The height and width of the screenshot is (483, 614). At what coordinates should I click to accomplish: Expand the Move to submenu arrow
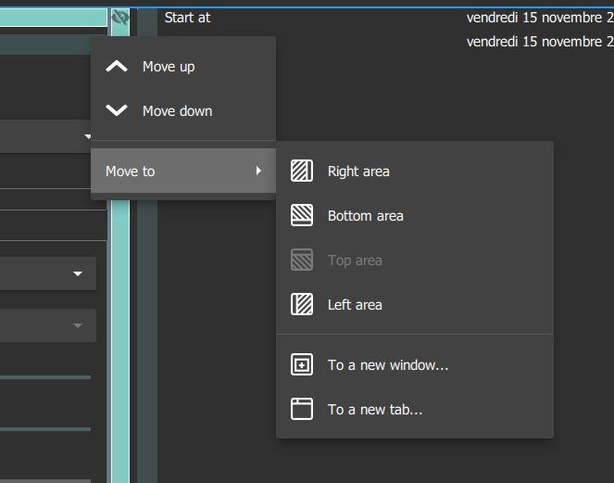coord(258,172)
